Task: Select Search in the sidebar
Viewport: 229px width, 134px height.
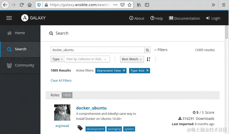Action: click(x=20, y=49)
